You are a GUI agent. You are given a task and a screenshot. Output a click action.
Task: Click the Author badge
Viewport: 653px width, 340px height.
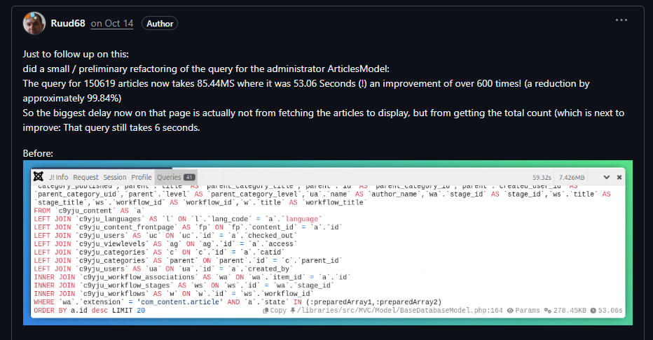coord(159,23)
